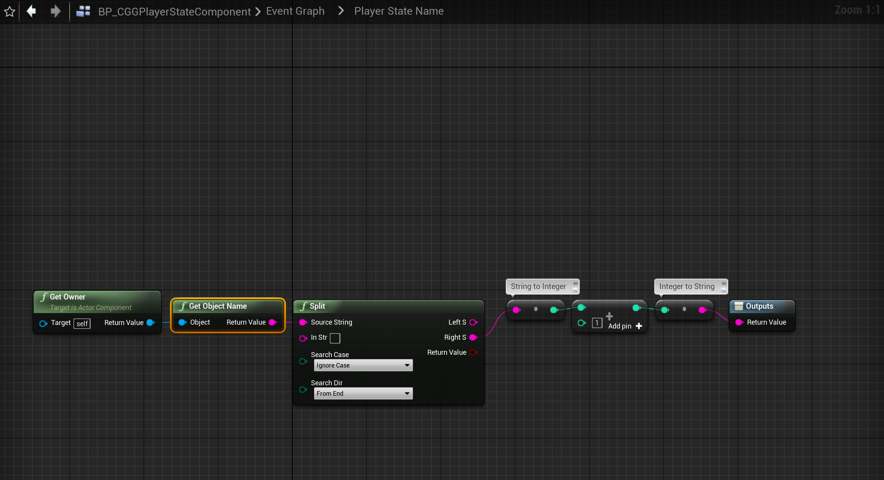Click the Right S output pin
This screenshot has width=884, height=480.
[473, 337]
